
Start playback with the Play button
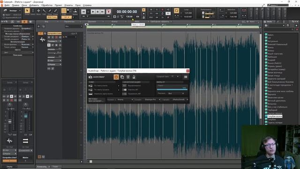(93, 12)
